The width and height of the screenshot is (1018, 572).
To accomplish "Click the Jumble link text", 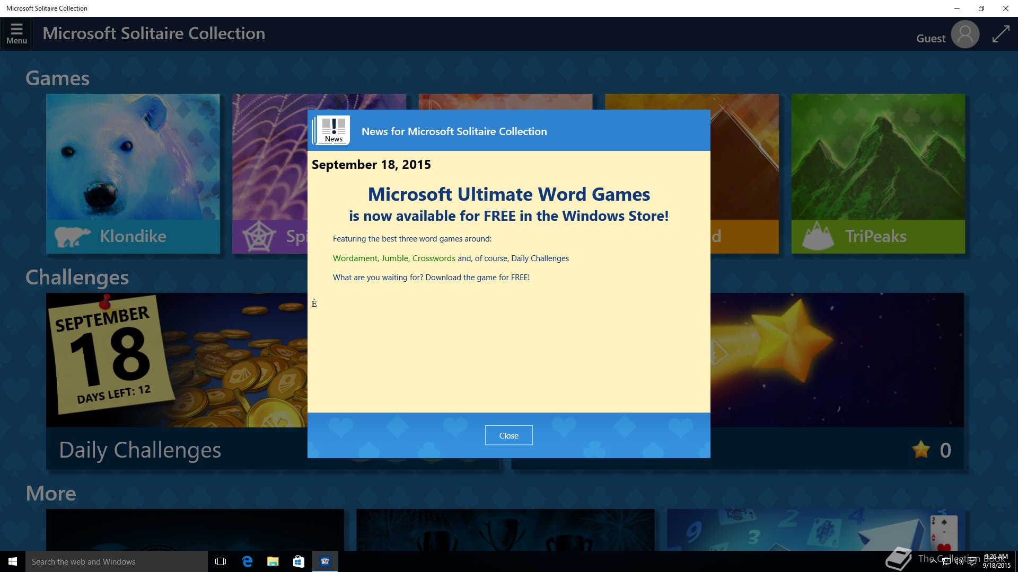I will click(x=396, y=258).
